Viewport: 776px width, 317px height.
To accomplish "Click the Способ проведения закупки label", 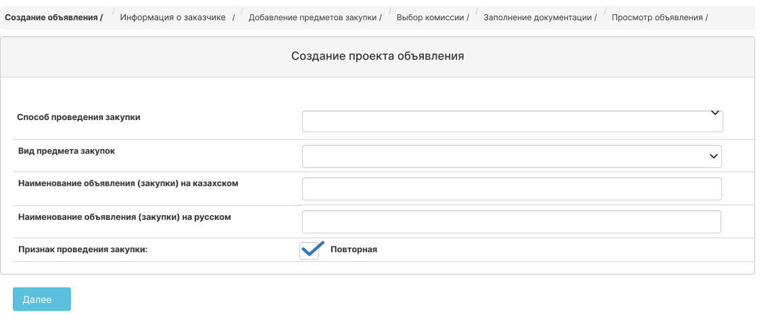I will [x=78, y=117].
